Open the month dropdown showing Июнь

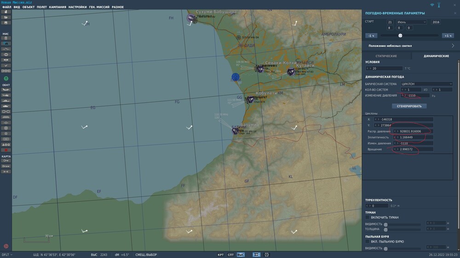(x=411, y=22)
